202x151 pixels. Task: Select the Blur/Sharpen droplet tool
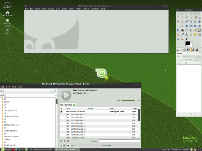click(178, 39)
